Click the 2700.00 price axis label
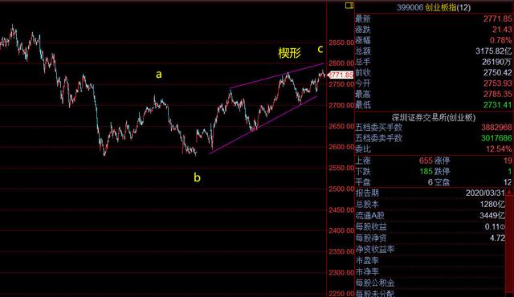This screenshot has width=514, height=297. [341, 105]
